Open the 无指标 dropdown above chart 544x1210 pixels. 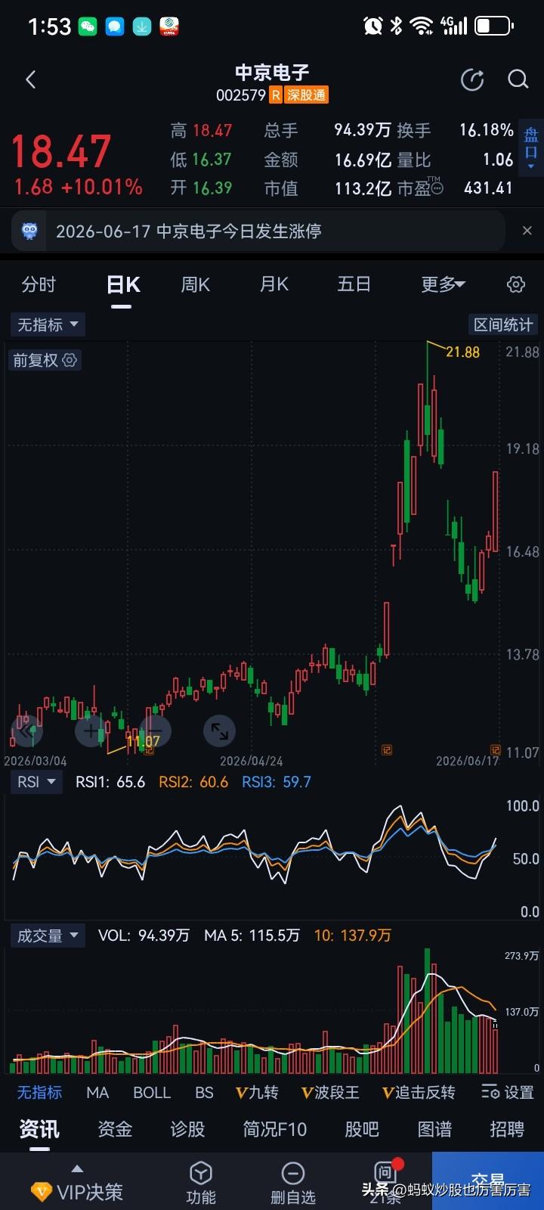[48, 324]
